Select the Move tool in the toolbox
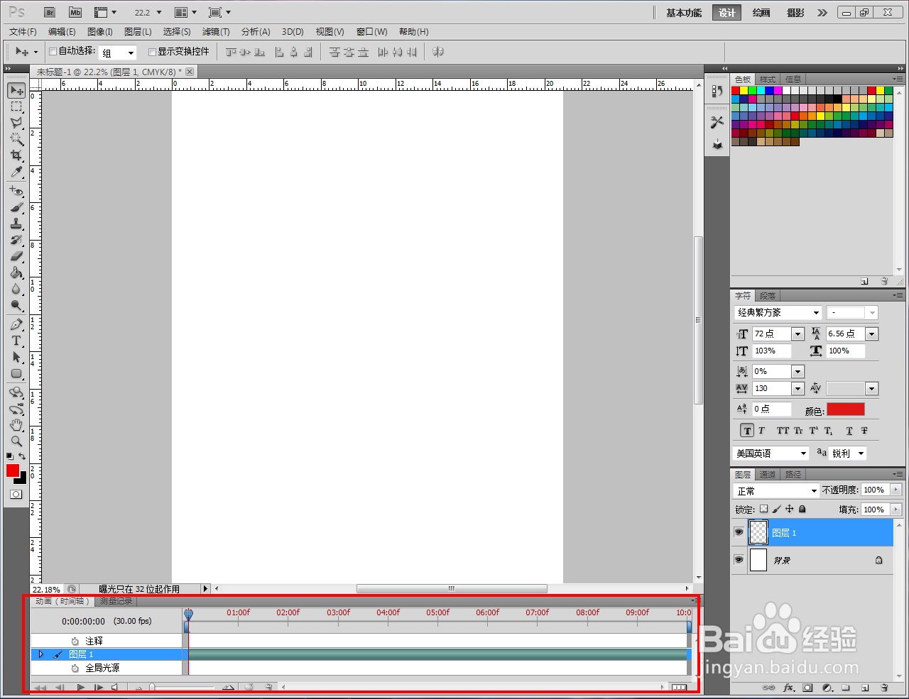 click(16, 90)
